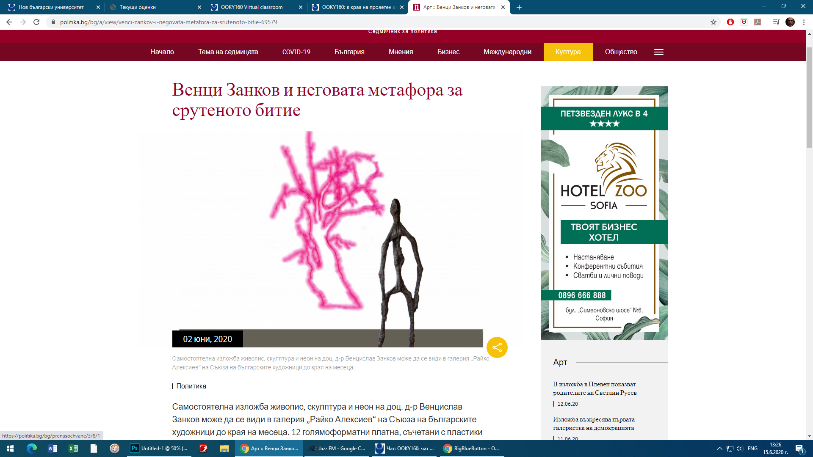Open the red stop-hand ad blocker extension
The height and width of the screenshot is (457, 813).
pyautogui.click(x=730, y=22)
